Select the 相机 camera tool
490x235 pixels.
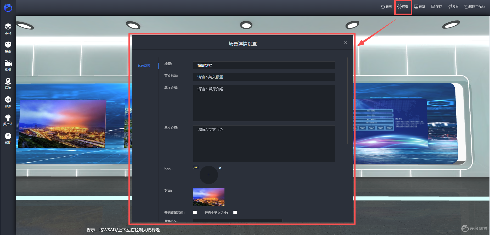[8, 66]
